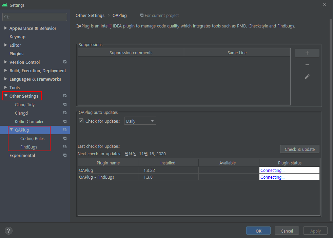Screen dimensions: 333x238
Task: Expand the Editor tree node
Action: click(x=6, y=45)
